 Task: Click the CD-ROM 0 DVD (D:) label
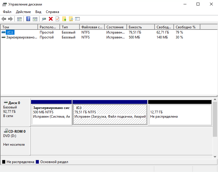coord(15,141)
